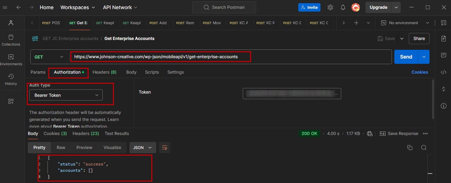Switch response view to Raw
This screenshot has width=451, height=183.
[x=61, y=148]
